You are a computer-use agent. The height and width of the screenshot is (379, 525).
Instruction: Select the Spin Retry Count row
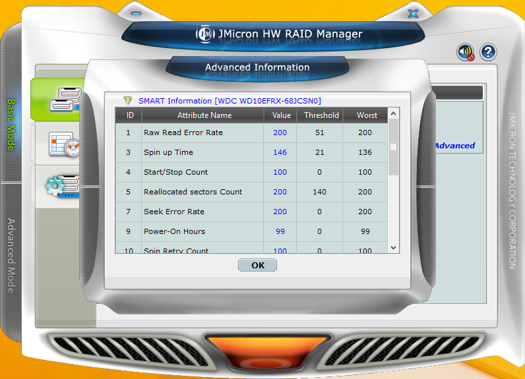point(251,248)
